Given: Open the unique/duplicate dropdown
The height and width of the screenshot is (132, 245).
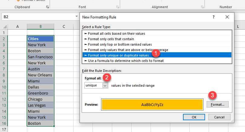Looking at the screenshot, I should coord(105,86).
